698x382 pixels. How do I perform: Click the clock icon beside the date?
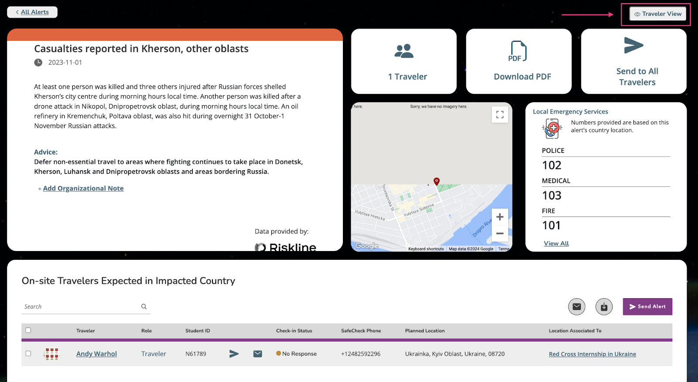(38, 62)
